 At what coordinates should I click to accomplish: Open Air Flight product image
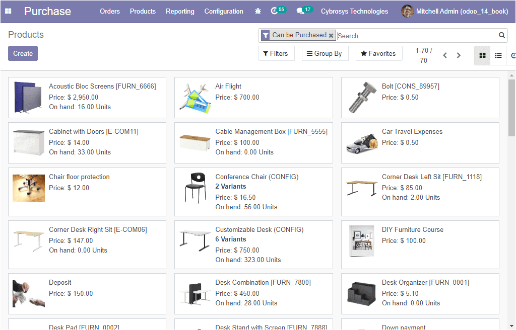pos(195,98)
